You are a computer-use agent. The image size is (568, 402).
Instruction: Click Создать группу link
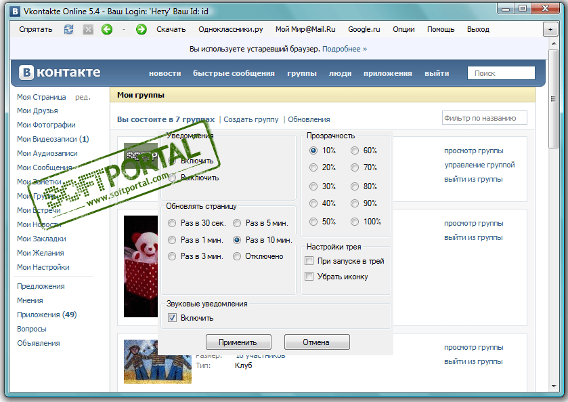coord(251,119)
